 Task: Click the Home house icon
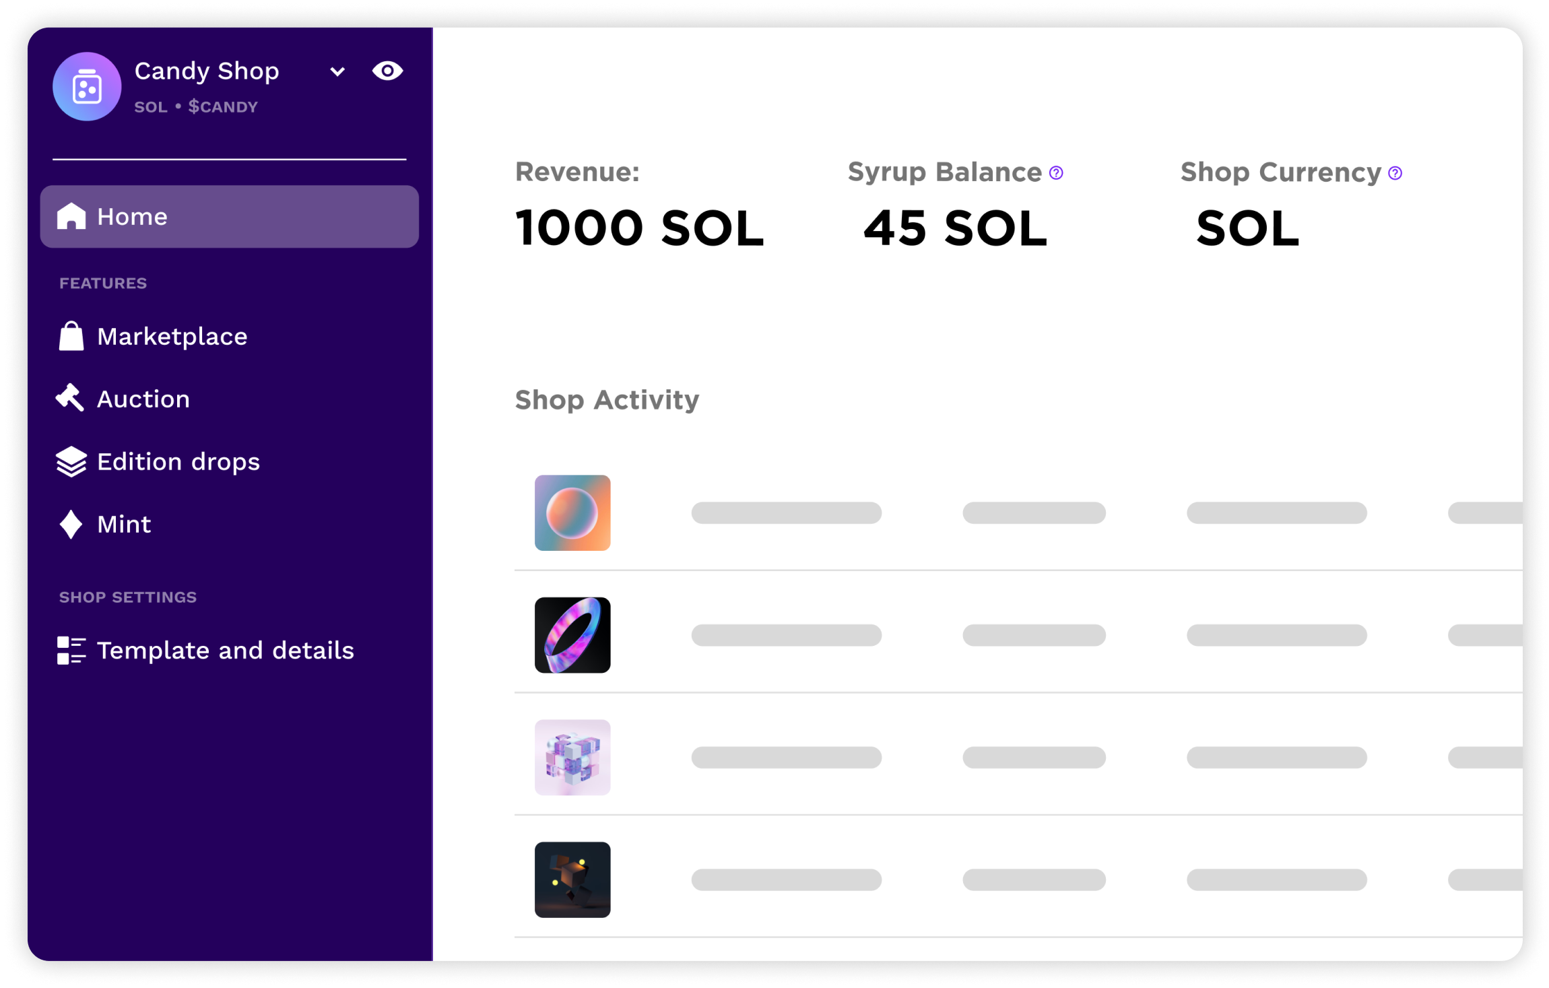(71, 217)
